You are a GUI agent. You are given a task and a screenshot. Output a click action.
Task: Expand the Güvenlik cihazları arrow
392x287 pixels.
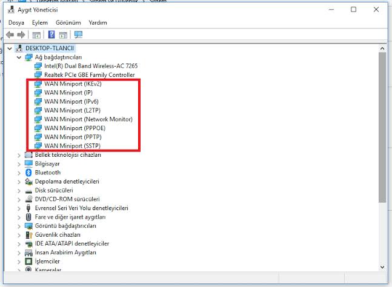click(19, 236)
